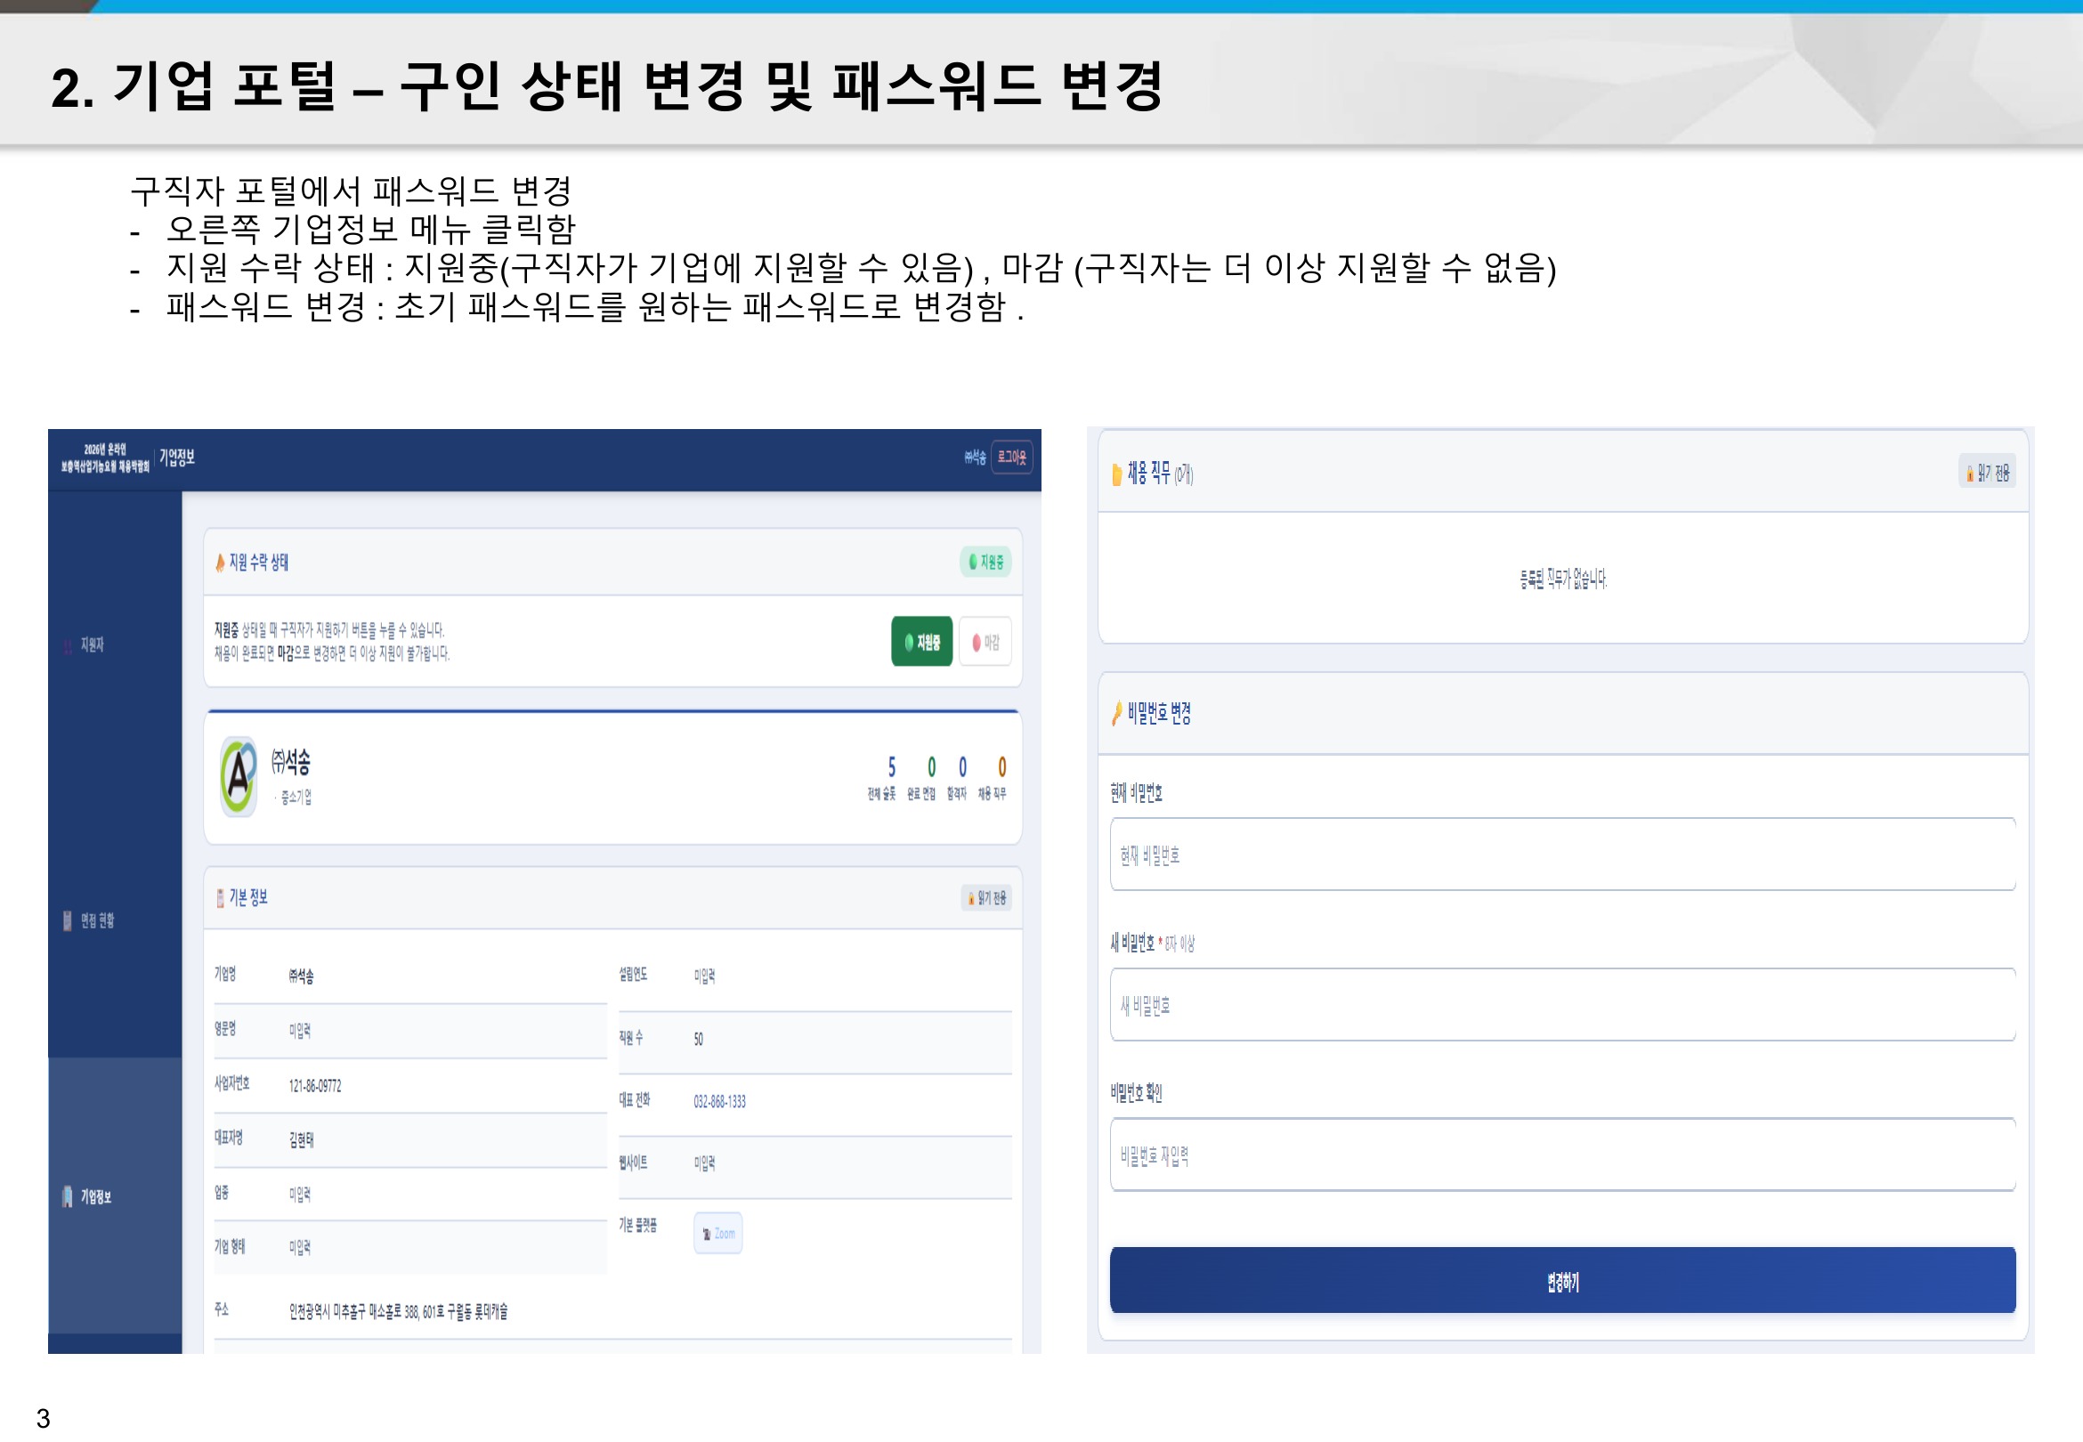Viewport: 2083px width, 1442px height.
Task: Click the 현재 비밀번호 input field
Action: pos(1561,854)
